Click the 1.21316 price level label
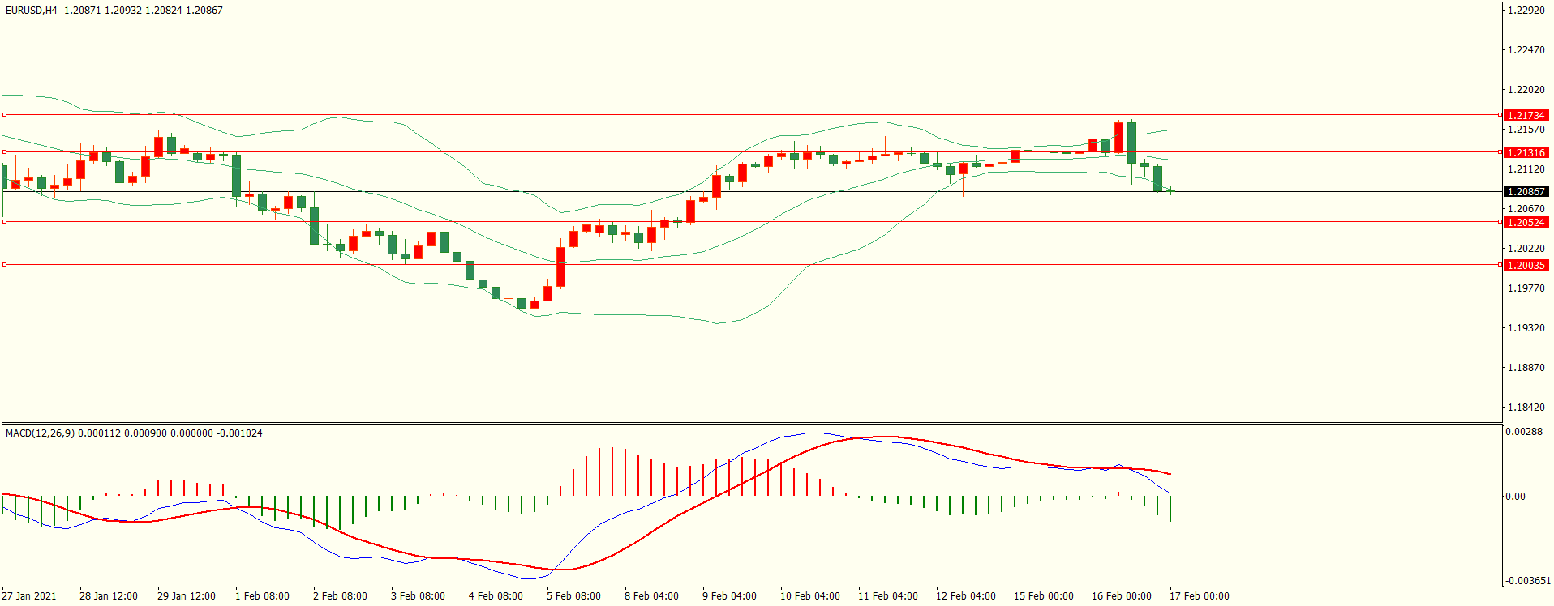 [x=1526, y=153]
